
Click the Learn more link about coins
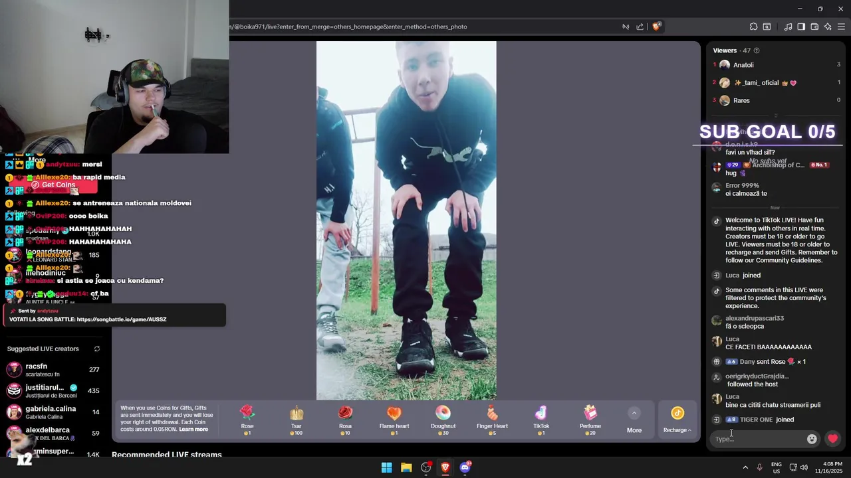point(193,430)
